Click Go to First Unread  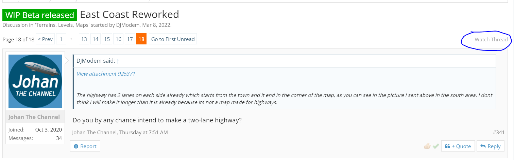point(173,39)
